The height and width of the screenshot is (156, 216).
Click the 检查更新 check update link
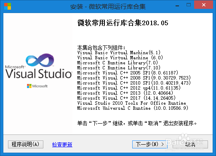click(x=62, y=145)
